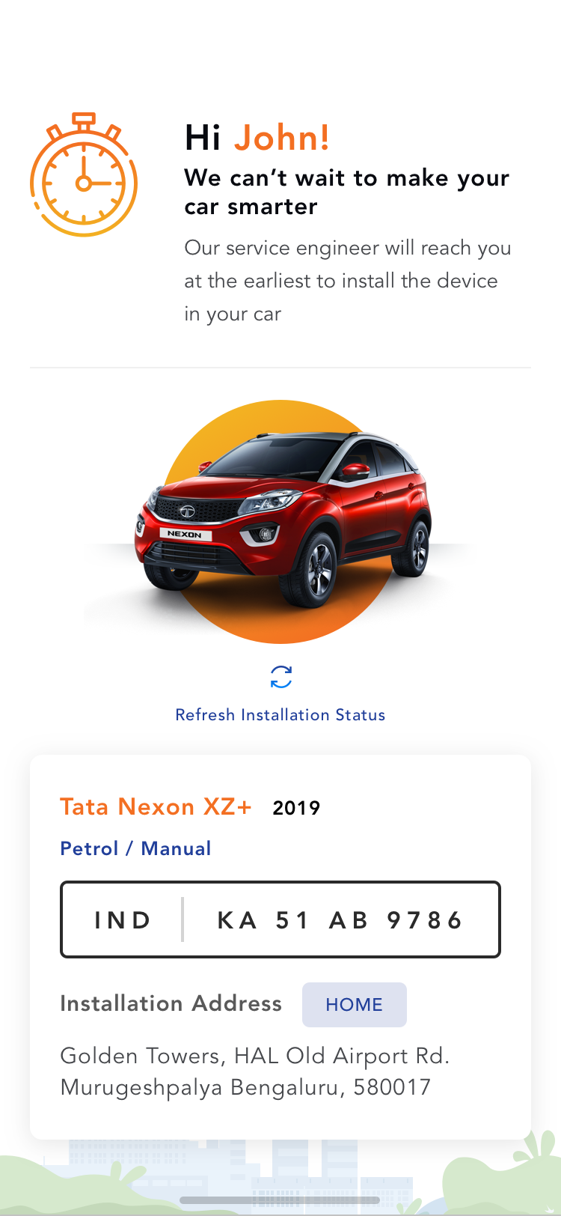Tap the 2019 model year label
Screen dimensions: 561x1216
point(297,808)
